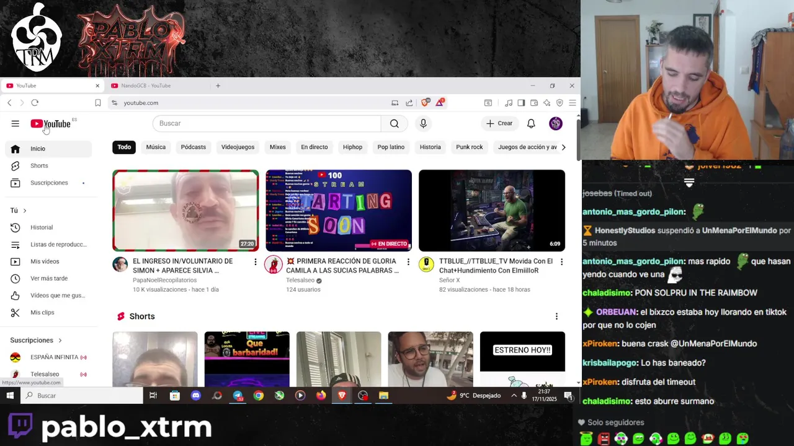
Task: Open Historial in sidebar
Action: 48,227
